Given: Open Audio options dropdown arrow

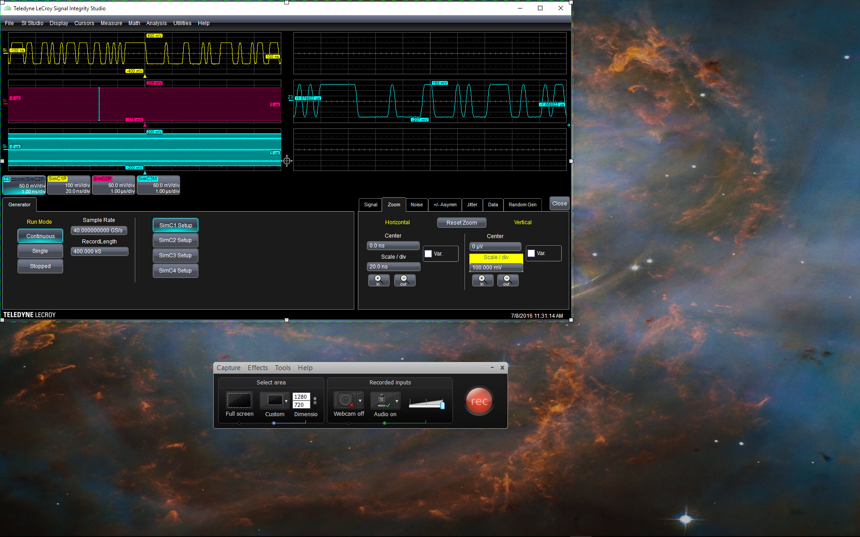Looking at the screenshot, I should pos(397,401).
